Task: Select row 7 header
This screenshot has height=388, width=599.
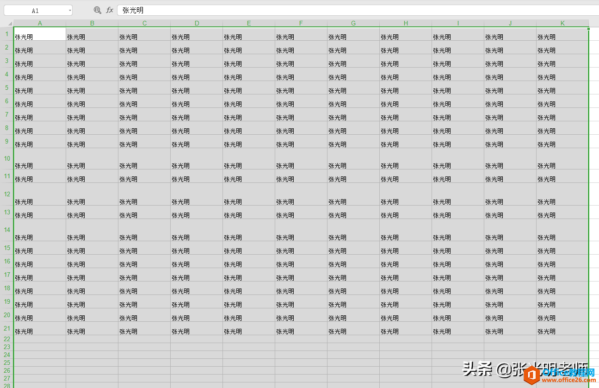Action: [7, 114]
